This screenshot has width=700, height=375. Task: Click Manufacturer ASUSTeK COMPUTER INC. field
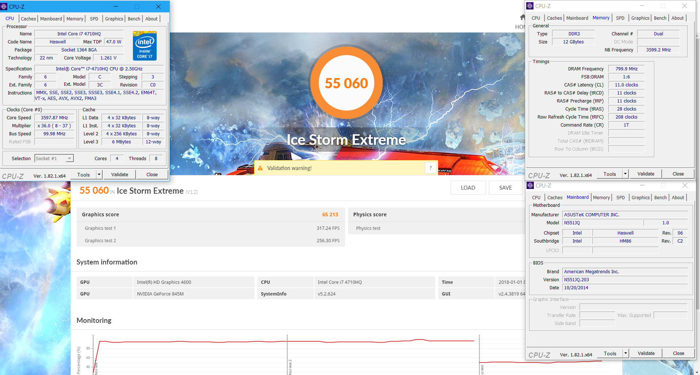[x=625, y=215]
